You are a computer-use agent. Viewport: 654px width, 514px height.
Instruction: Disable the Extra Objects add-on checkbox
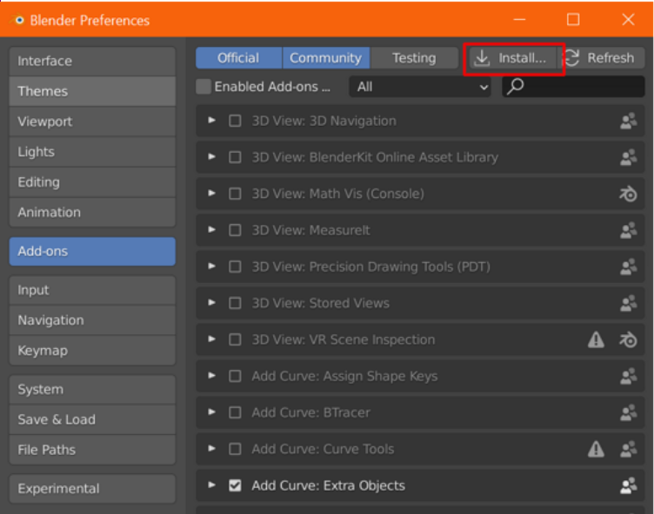click(x=235, y=485)
